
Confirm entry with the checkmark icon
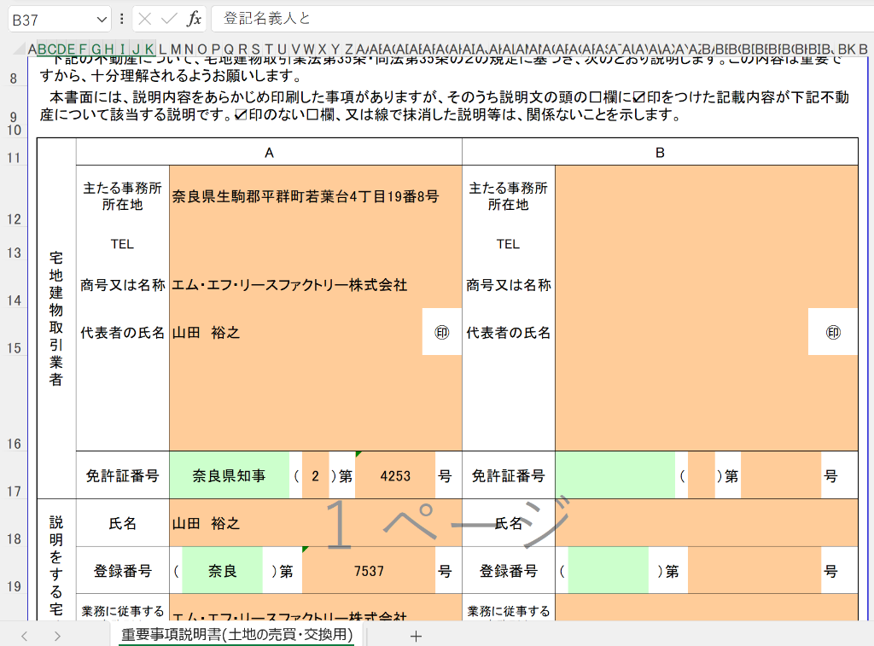(169, 19)
